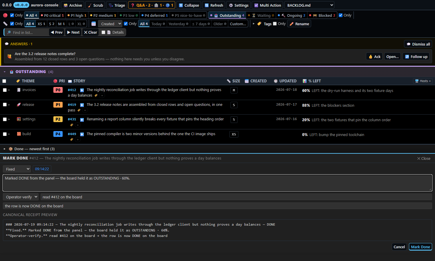Viewport: 435px width, 261px height.
Task: Click the add-tag plus on row #419
Action: pos(85,110)
